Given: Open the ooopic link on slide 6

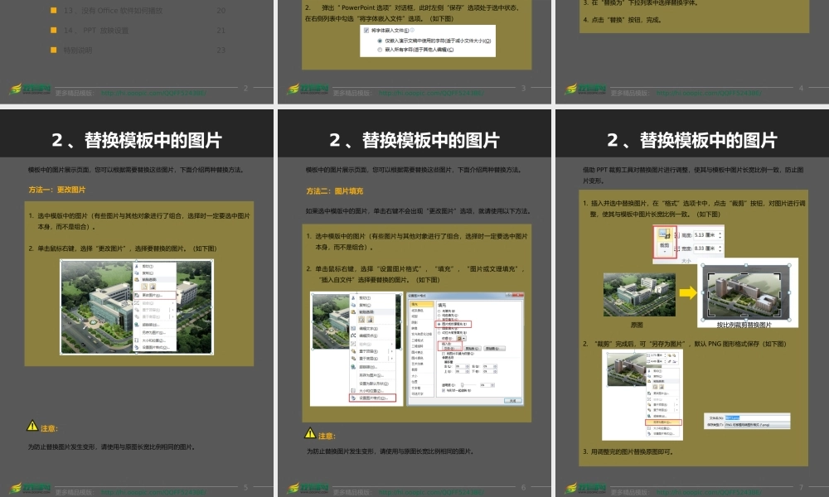Looking at the screenshot, I should (x=431, y=492).
